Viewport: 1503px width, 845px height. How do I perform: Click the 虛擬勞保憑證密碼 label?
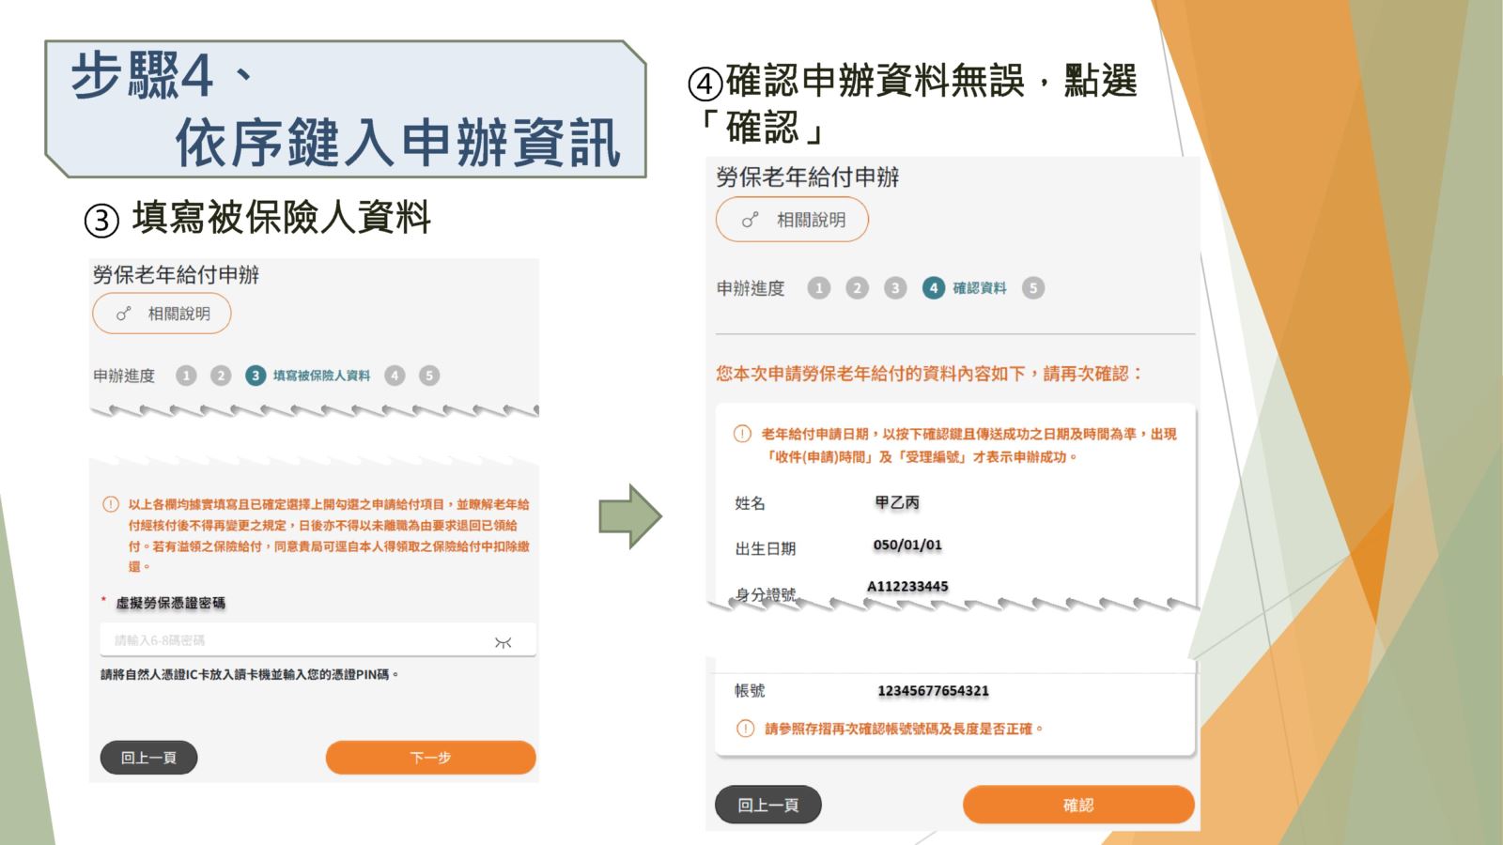tap(170, 603)
